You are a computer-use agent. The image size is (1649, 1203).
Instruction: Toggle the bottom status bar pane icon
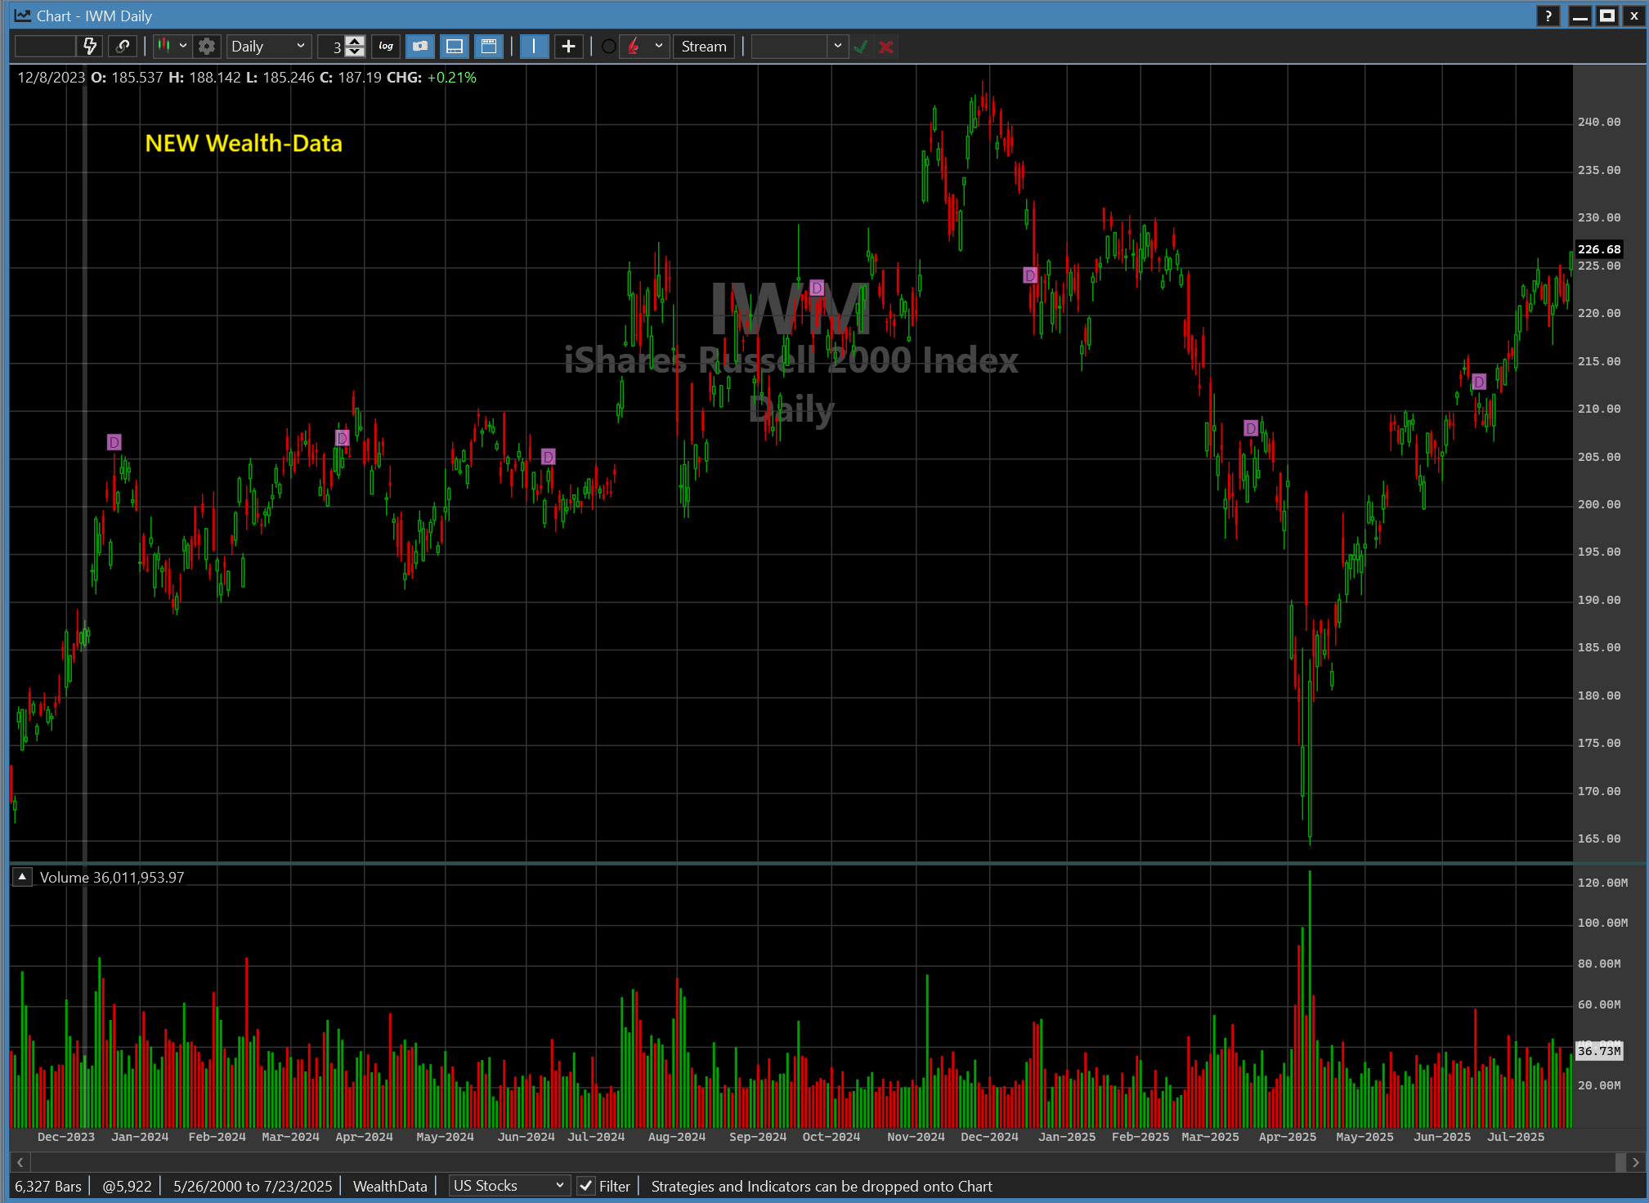coord(455,47)
